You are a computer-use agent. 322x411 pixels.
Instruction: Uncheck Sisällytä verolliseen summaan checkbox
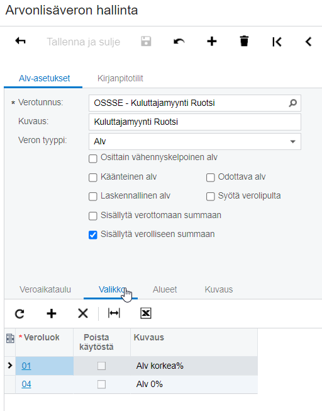93,235
